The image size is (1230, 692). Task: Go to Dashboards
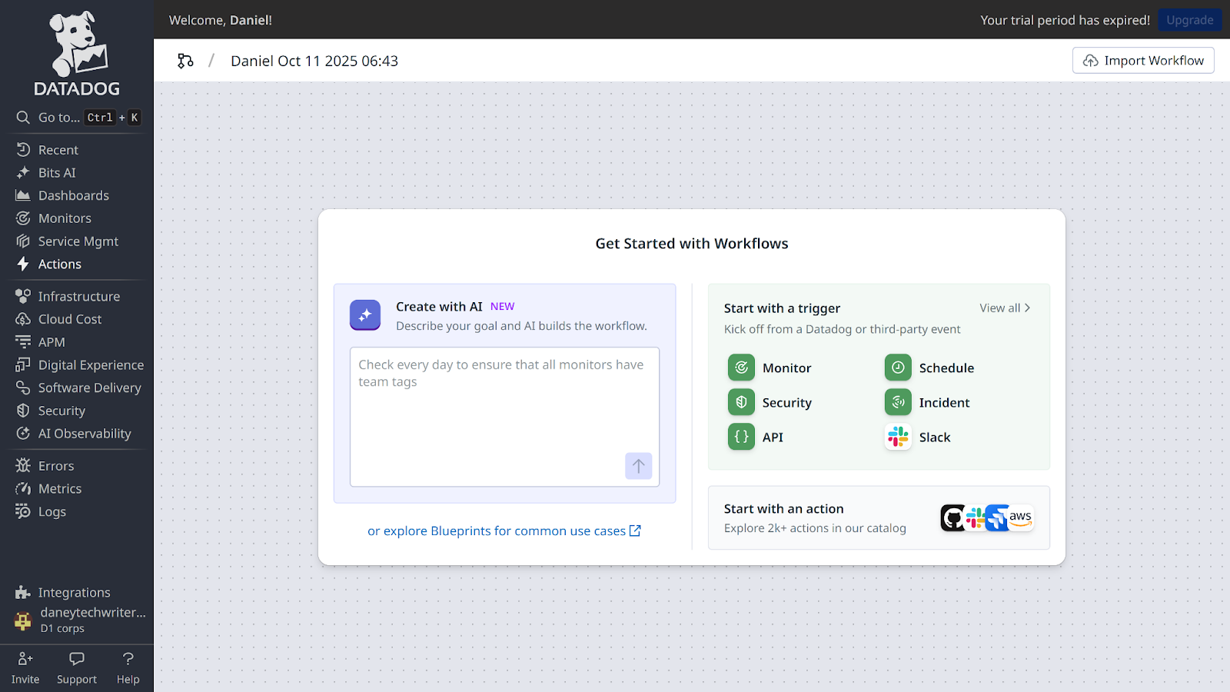(x=74, y=195)
